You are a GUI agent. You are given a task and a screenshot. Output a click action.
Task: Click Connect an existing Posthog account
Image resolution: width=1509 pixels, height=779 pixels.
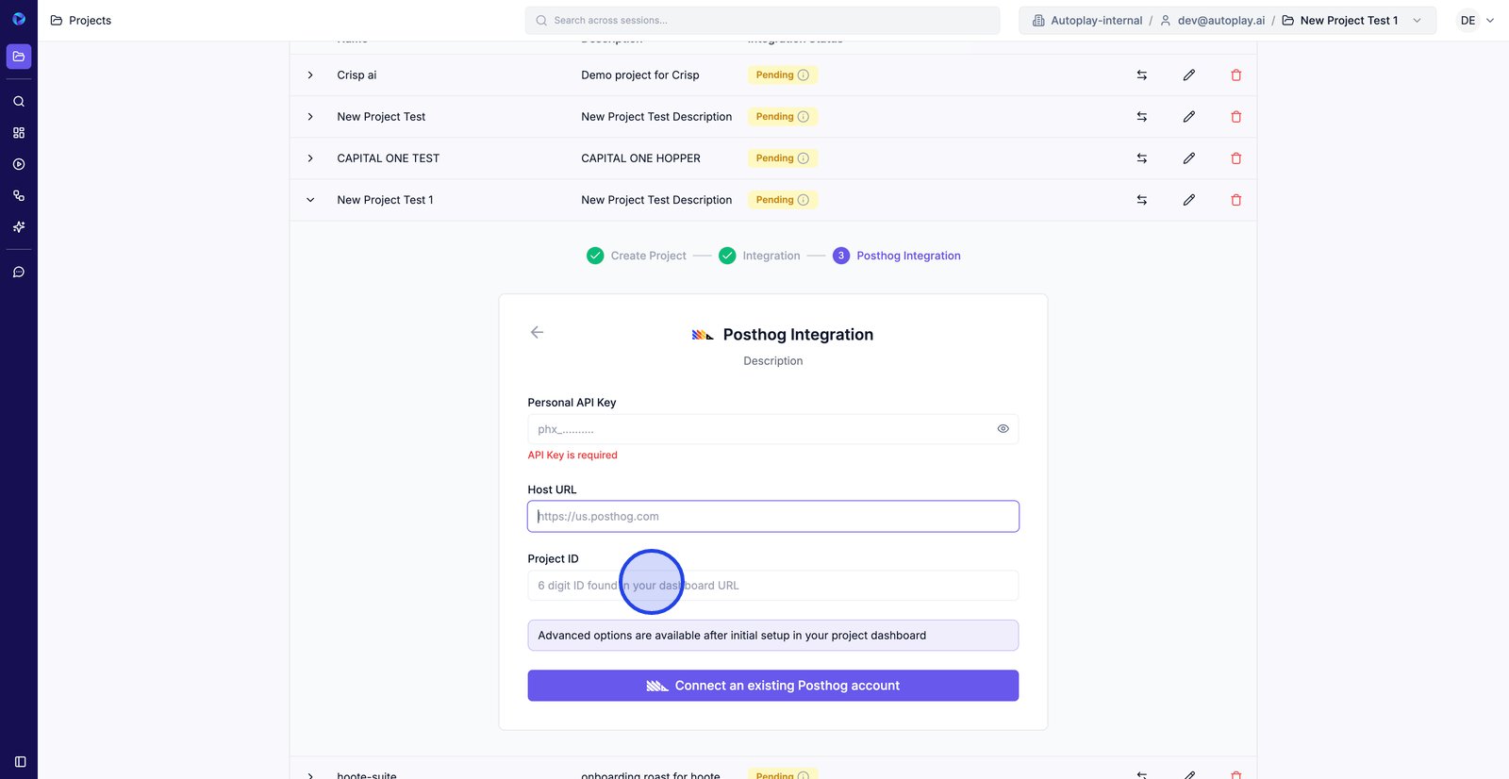pos(772,686)
